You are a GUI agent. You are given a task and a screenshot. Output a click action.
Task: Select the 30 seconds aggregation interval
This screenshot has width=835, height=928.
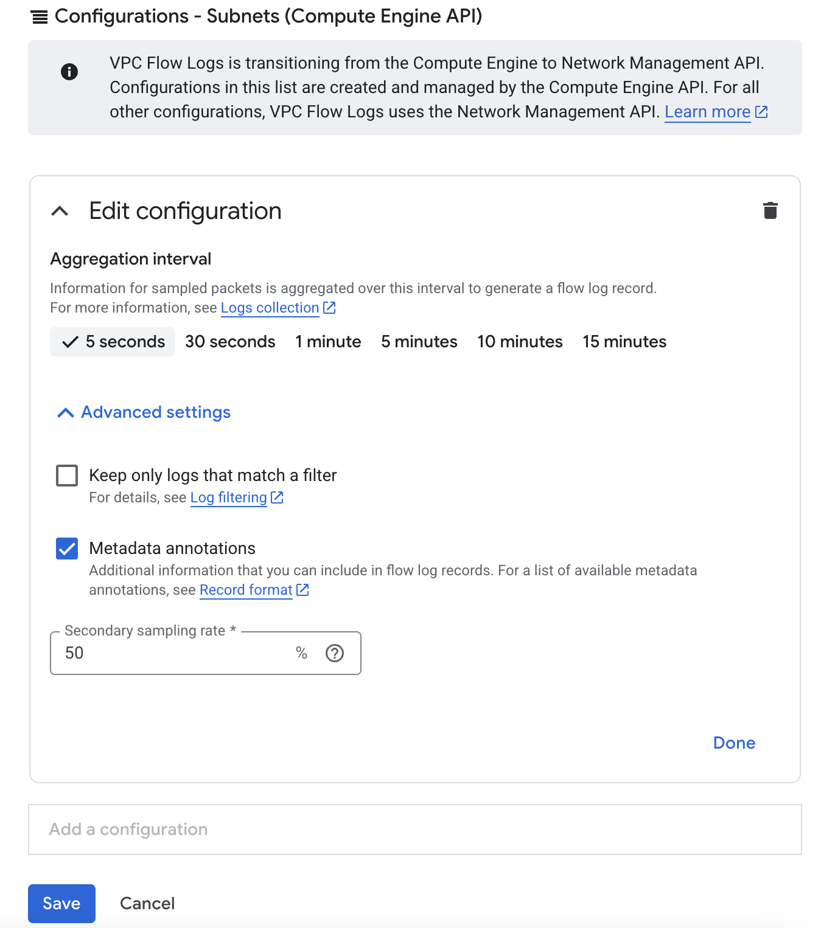(x=230, y=342)
